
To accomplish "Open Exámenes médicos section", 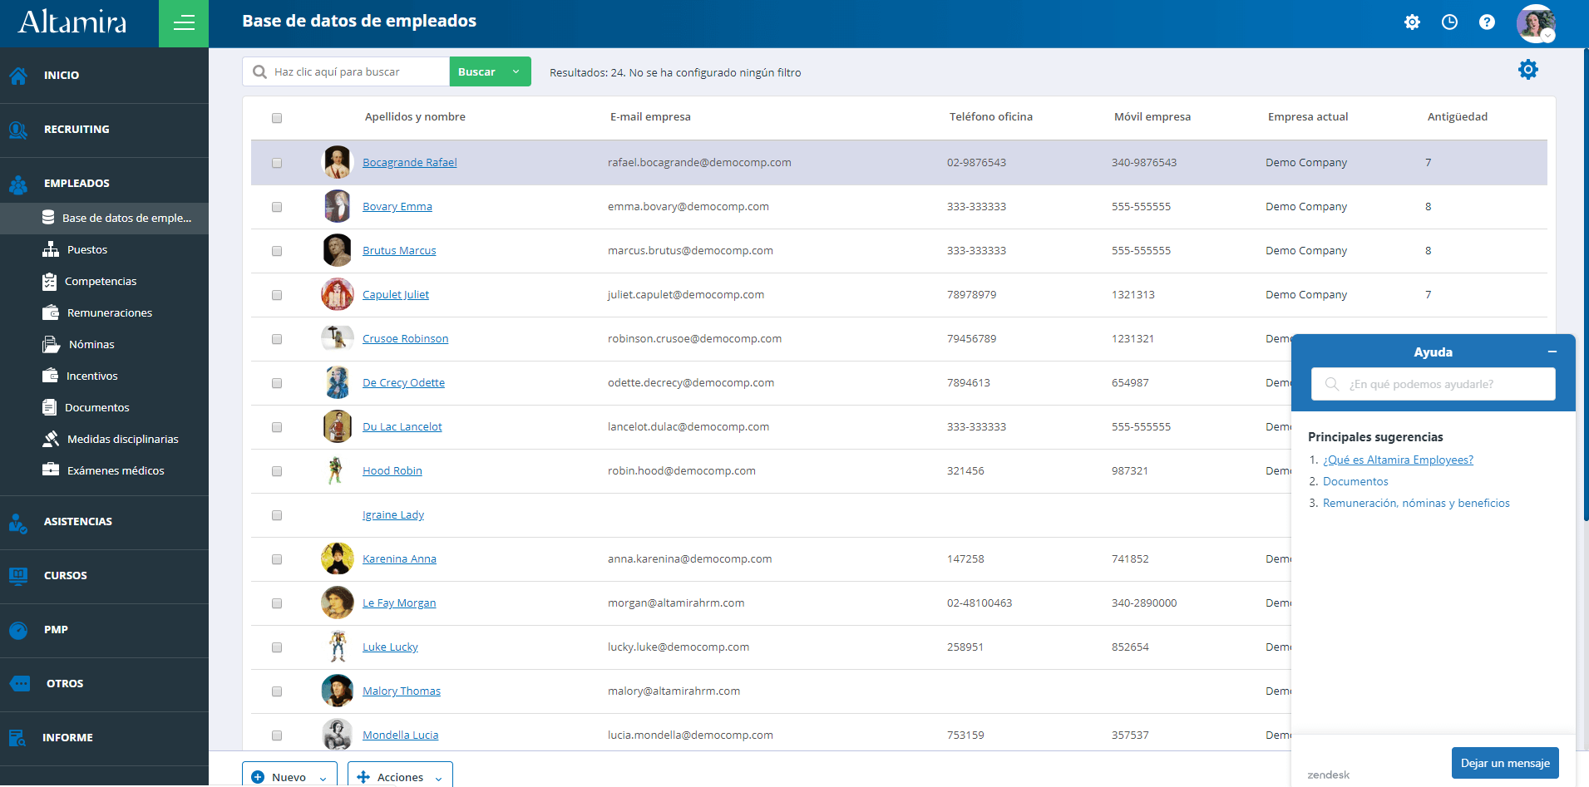I will [116, 470].
